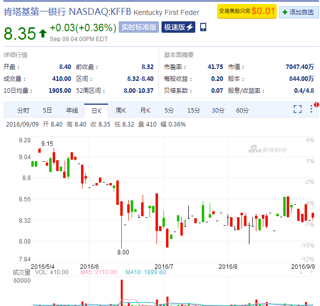Select the 5日 chart tab

click(47, 111)
